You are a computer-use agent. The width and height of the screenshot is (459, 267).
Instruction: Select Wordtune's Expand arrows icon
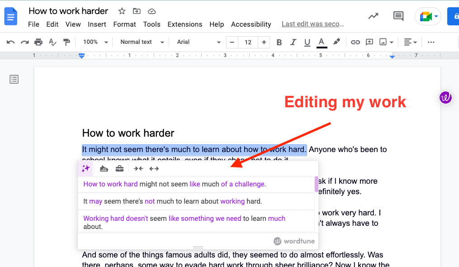(x=154, y=168)
